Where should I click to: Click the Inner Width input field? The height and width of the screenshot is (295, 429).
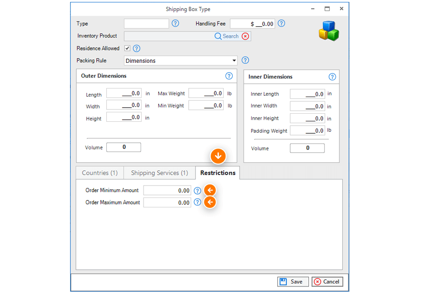pyautogui.click(x=307, y=106)
